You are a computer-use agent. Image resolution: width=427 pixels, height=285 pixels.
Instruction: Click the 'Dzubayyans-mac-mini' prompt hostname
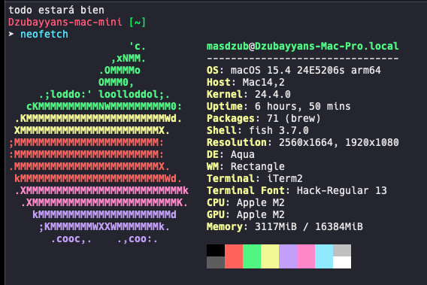click(65, 22)
